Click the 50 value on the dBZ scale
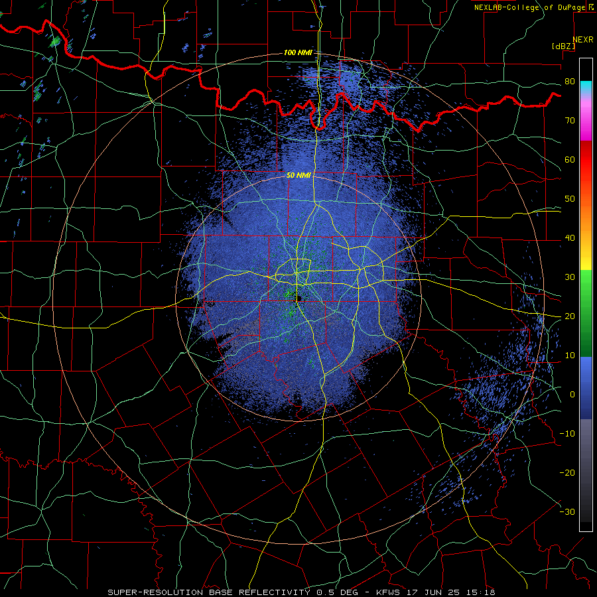The width and height of the screenshot is (597, 597). pos(570,199)
